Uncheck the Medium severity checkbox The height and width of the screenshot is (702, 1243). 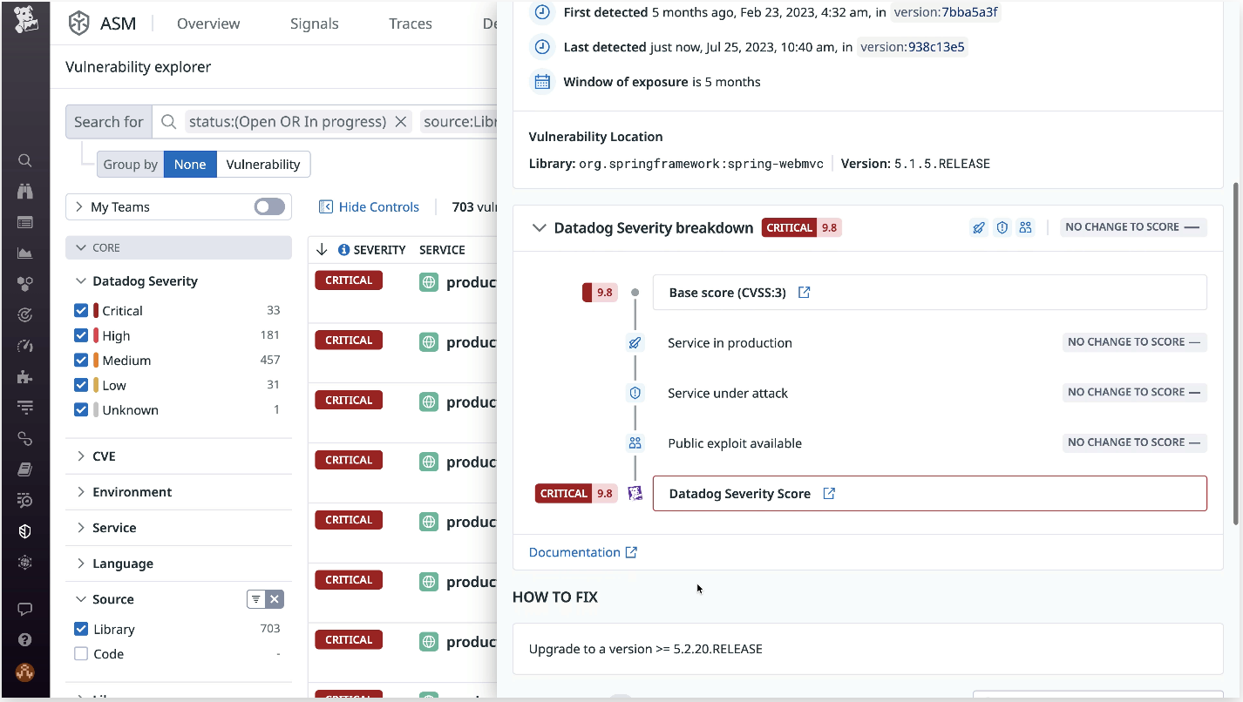click(x=81, y=360)
